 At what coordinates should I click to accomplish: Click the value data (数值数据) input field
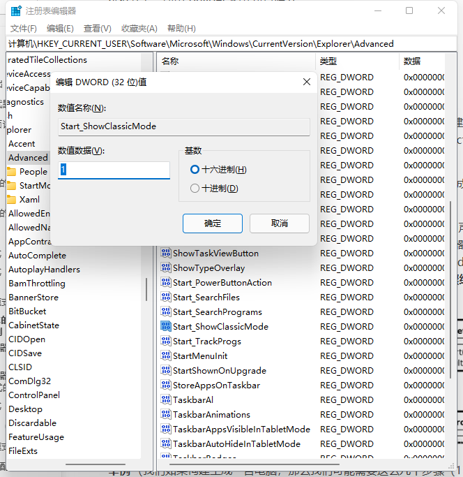pos(114,170)
